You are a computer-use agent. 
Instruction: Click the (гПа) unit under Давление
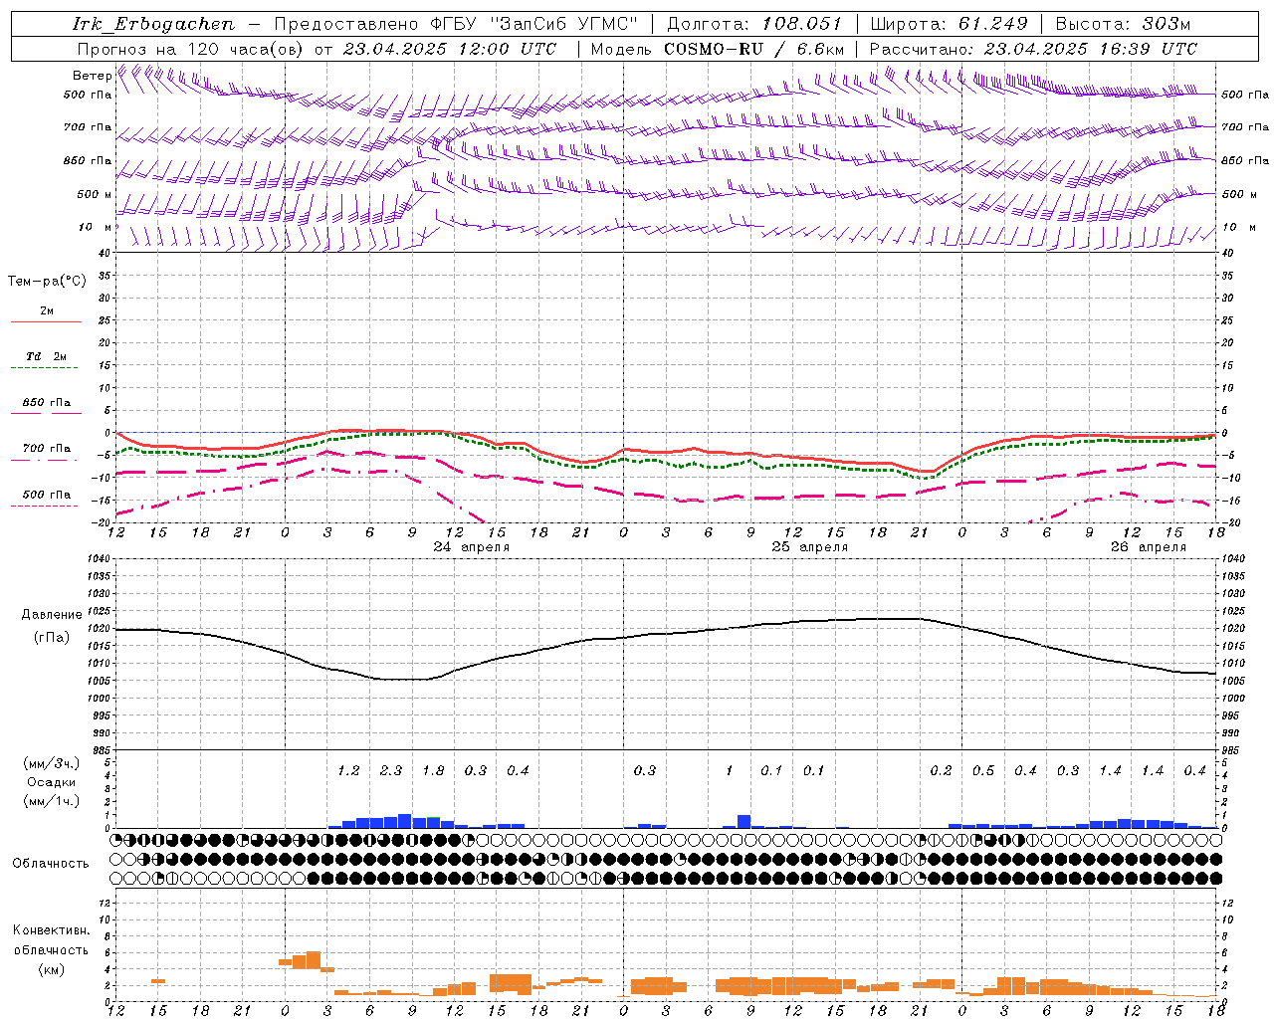coord(52,638)
